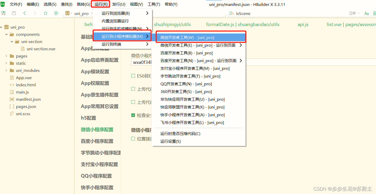
Task: Choose 支付宝小程序开发者工具(M) entry
Action: click(199, 68)
